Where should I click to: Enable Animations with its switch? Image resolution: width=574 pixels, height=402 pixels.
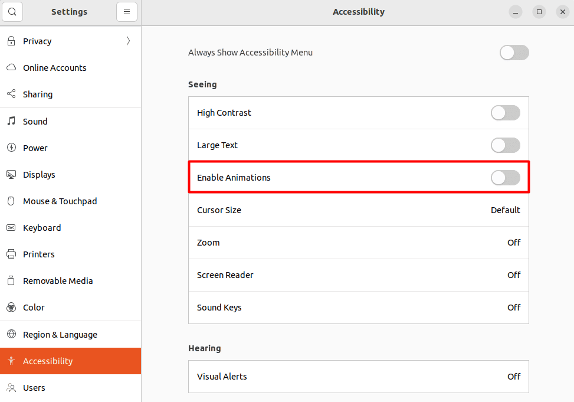pyautogui.click(x=505, y=177)
